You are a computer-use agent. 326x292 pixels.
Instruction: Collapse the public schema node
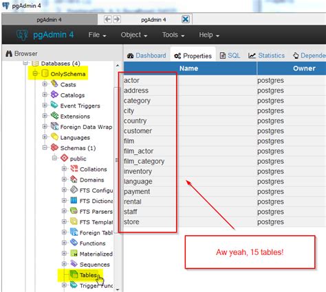54,158
